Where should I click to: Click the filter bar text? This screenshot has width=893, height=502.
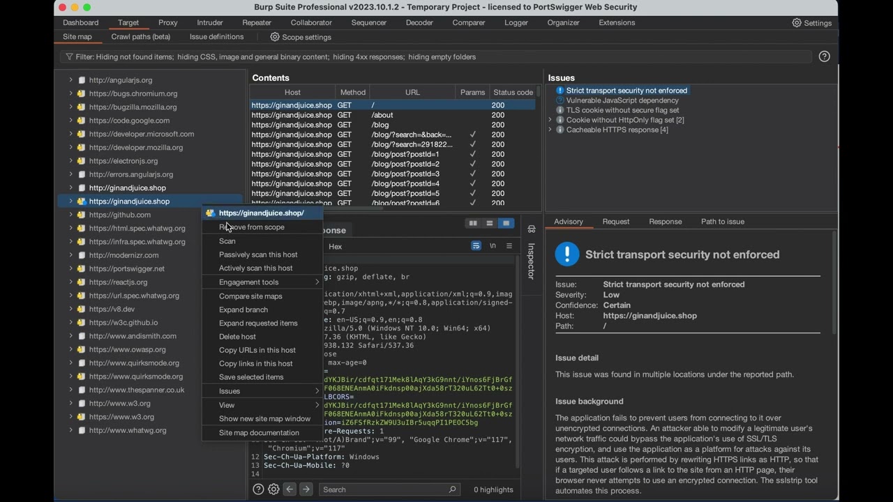tap(276, 57)
